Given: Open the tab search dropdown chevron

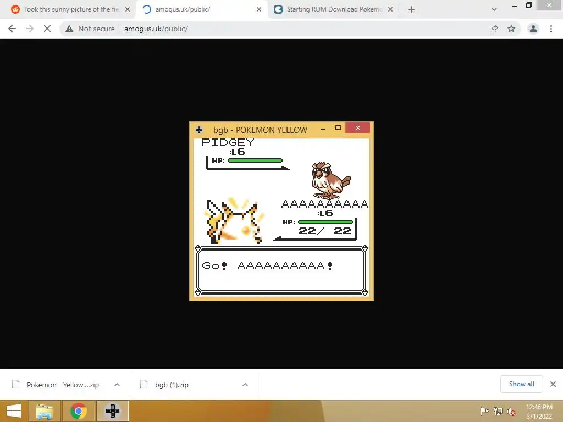Looking at the screenshot, I should point(494,9).
